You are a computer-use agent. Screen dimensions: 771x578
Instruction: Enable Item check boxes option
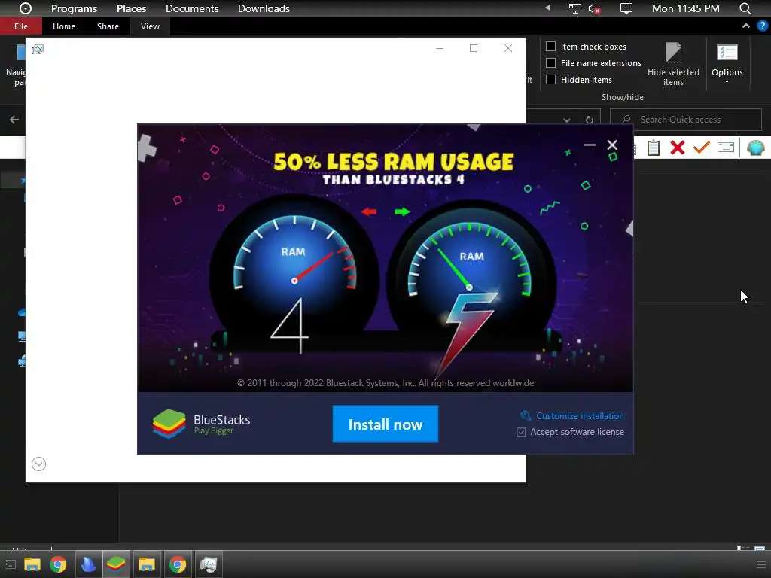click(x=550, y=46)
